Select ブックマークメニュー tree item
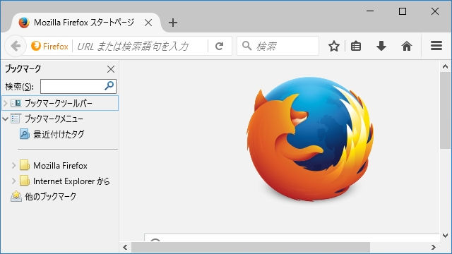The height and width of the screenshot is (254, 452). [60, 119]
